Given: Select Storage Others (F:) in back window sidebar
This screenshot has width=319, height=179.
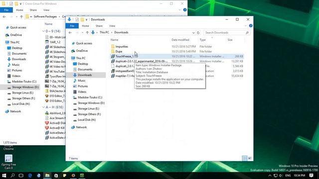Looking at the screenshot, I should point(23,98).
